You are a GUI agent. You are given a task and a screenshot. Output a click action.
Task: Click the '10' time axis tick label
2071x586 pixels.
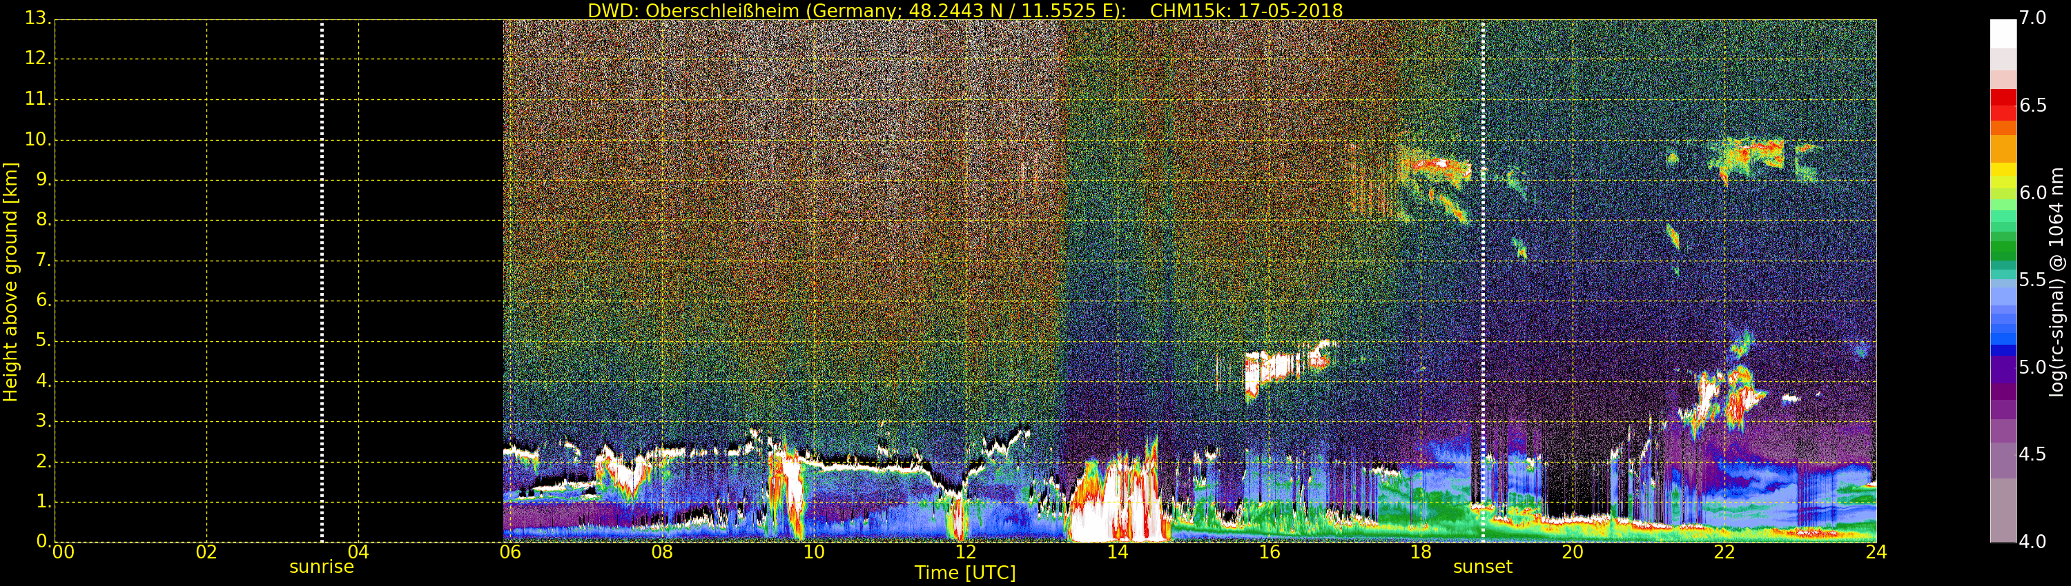click(x=815, y=552)
